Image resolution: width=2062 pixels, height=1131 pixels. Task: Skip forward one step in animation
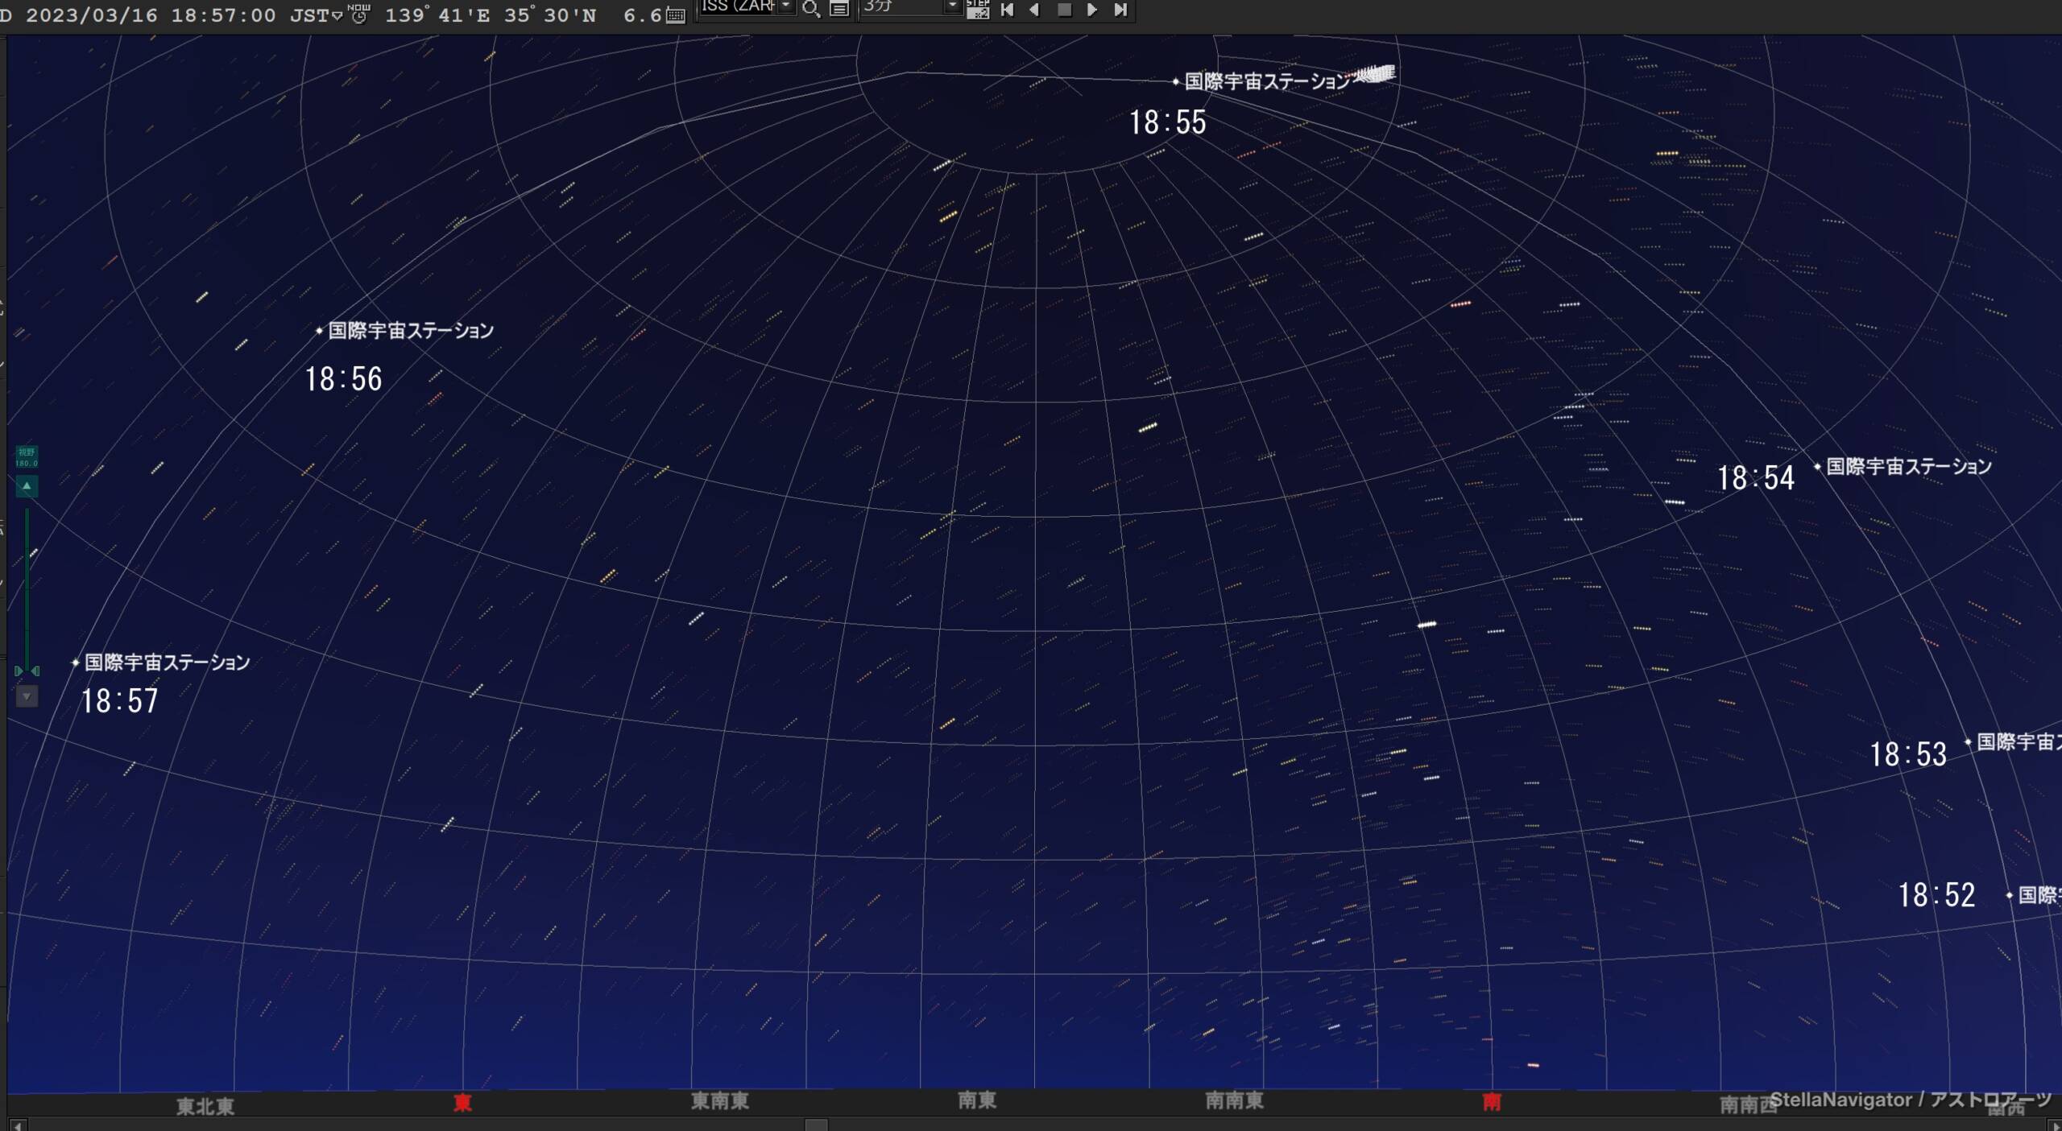[1120, 10]
